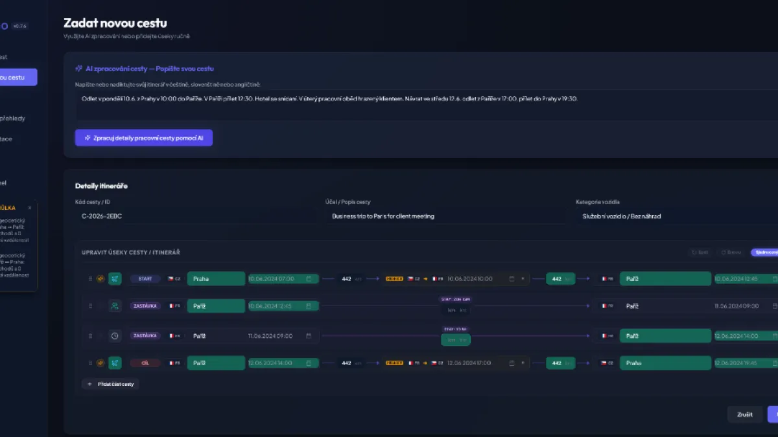778x437 pixels.
Task: Click the AI itinerary description text area
Action: pyautogui.click(x=428, y=105)
